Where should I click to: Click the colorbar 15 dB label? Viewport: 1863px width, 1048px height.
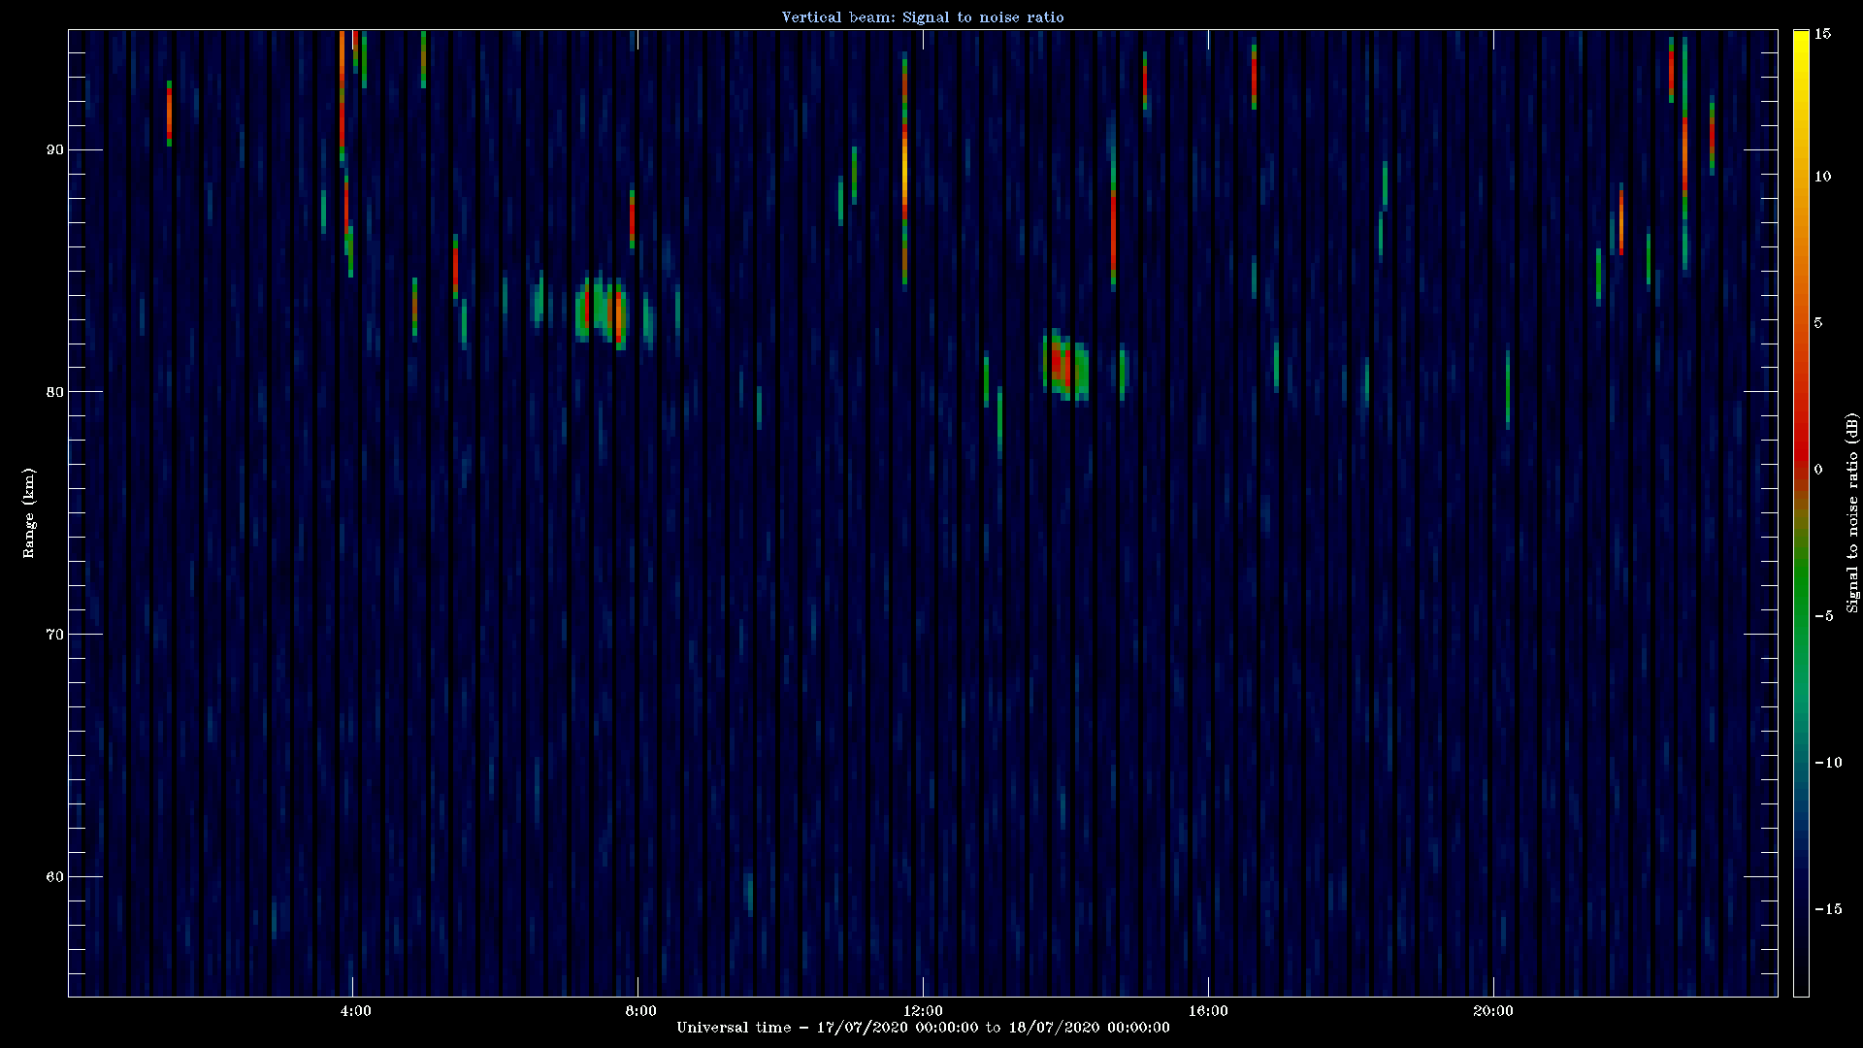tap(1822, 34)
